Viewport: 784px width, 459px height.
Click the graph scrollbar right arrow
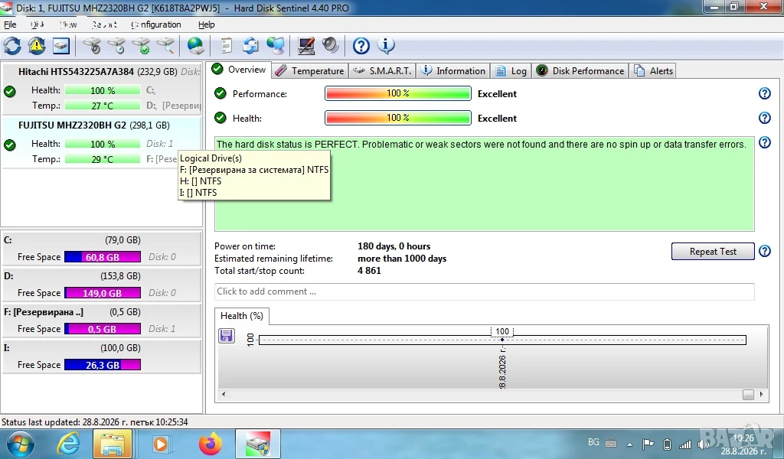click(761, 394)
